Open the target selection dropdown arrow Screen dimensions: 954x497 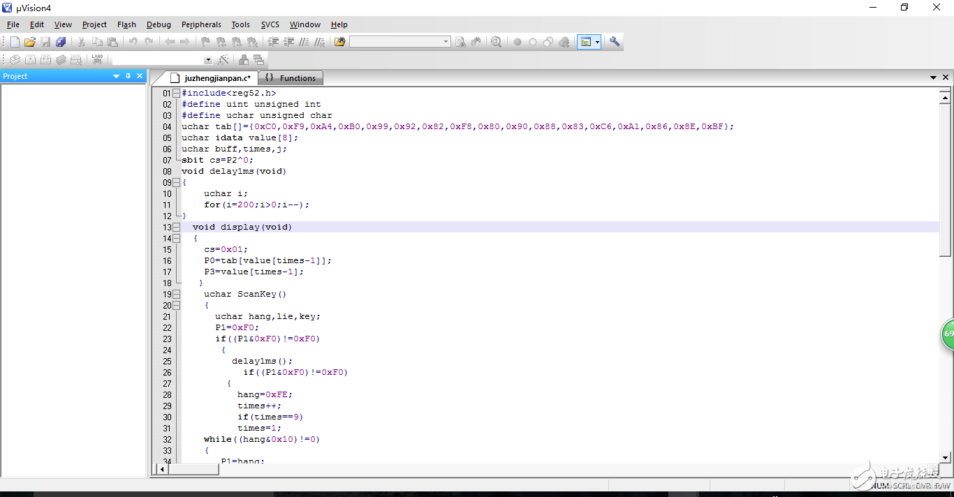point(208,60)
